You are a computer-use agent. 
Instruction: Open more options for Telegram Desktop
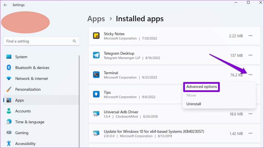coord(250,55)
